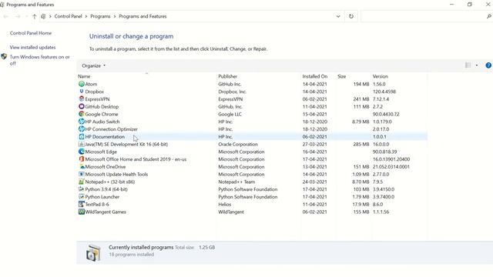Click the TextPad 8-6 icon
The height and width of the screenshot is (277, 493).
(82, 205)
